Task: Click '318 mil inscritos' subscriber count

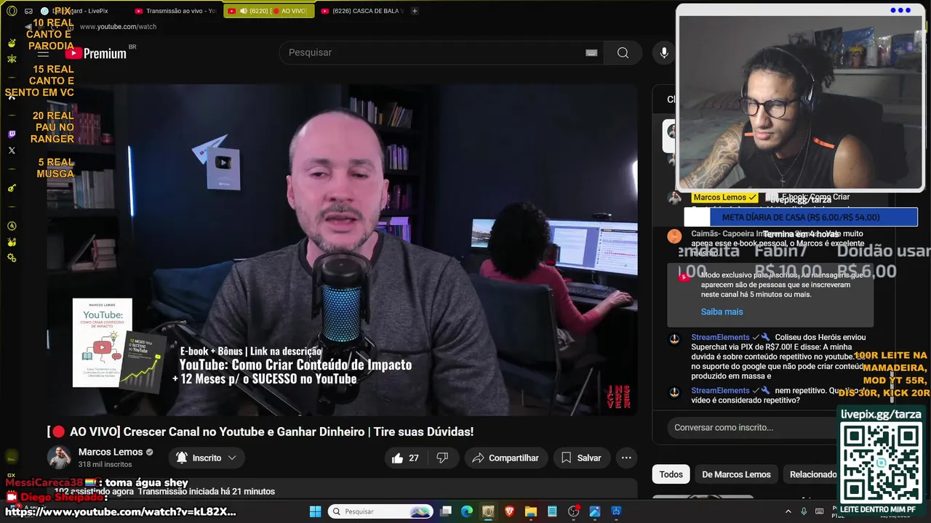Action: point(105,464)
